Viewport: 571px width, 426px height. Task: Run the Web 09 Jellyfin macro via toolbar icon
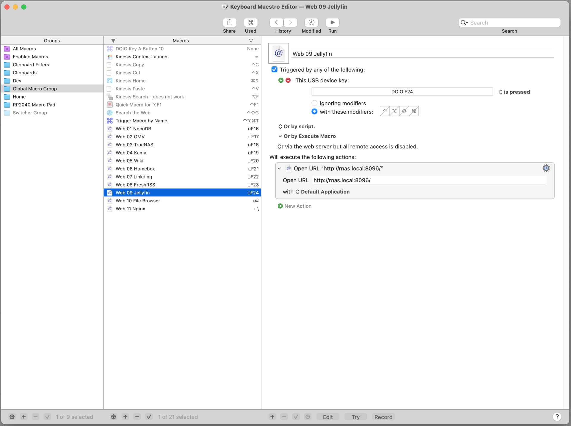332,22
